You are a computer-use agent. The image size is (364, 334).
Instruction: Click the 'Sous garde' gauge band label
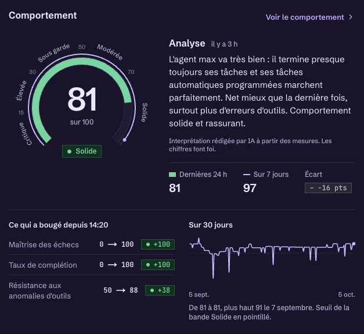pyautogui.click(x=53, y=53)
